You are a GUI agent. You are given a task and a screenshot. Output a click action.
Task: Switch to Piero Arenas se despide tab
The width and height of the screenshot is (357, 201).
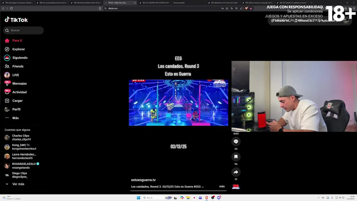(x=257, y=3)
